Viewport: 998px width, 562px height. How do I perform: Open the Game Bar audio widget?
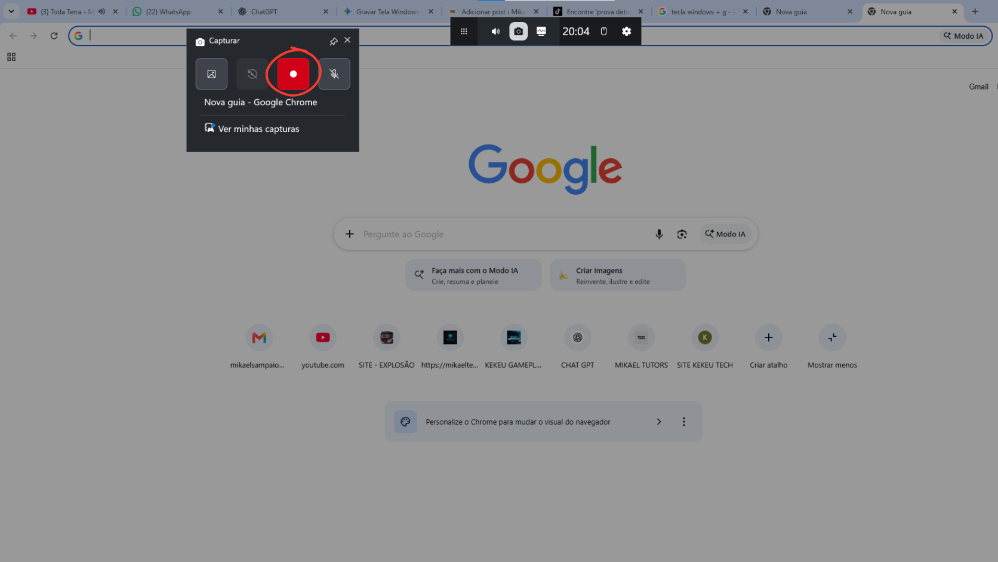pyautogui.click(x=495, y=31)
